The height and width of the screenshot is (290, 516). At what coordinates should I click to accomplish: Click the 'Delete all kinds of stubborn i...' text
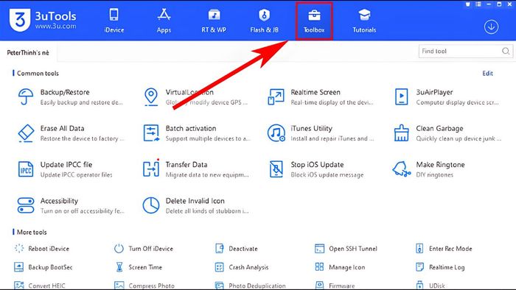tap(207, 211)
